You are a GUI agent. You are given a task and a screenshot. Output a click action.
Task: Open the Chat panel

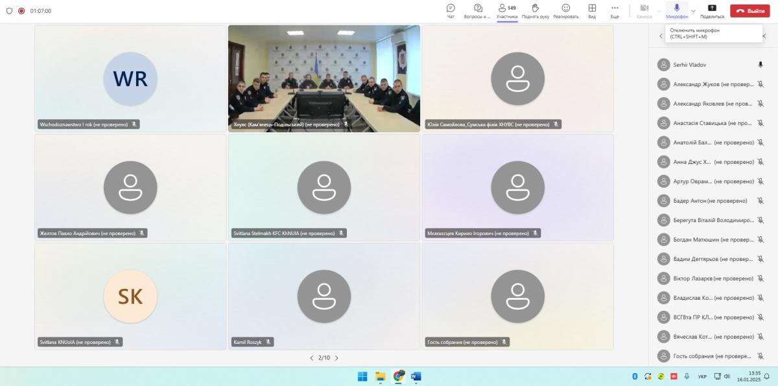(x=451, y=10)
